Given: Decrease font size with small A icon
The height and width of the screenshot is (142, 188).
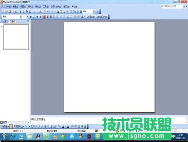Looking at the screenshot, I should click(71, 17).
